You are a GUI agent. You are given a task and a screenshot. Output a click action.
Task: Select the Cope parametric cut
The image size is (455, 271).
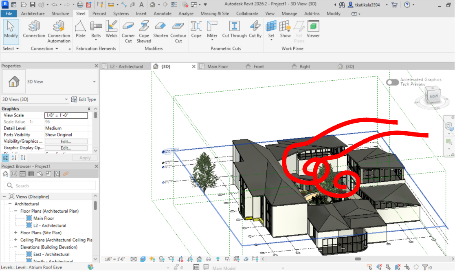click(196, 30)
